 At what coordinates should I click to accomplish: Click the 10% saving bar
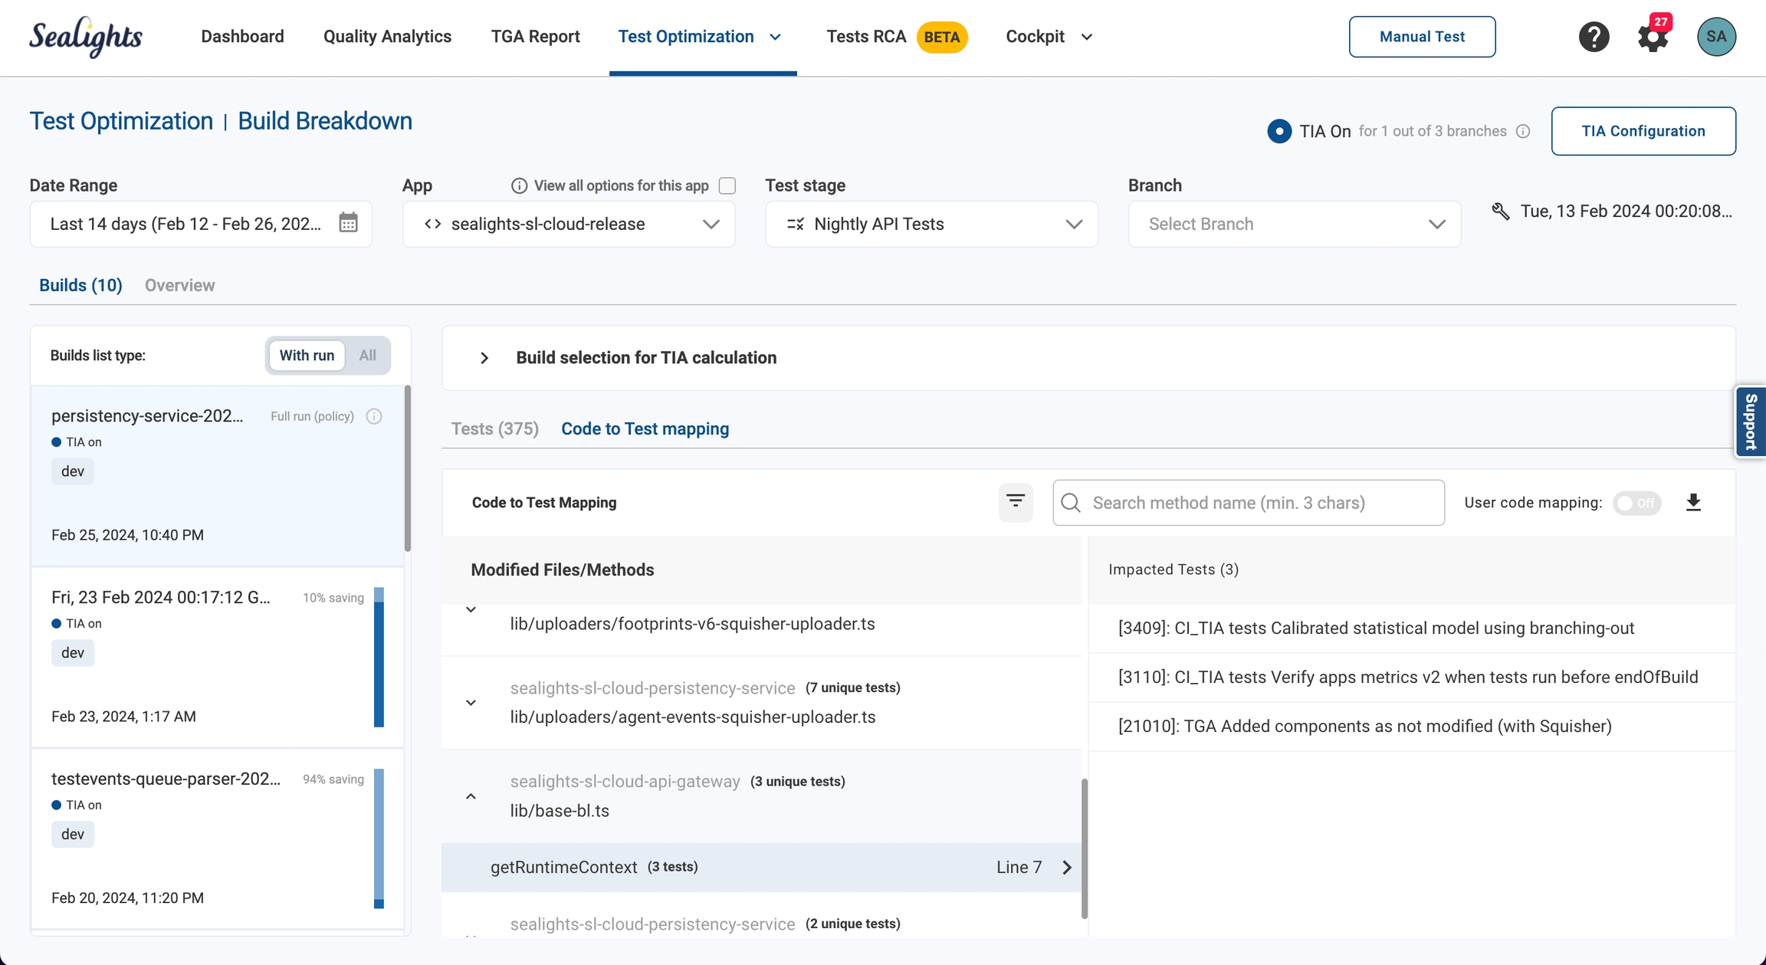pyautogui.click(x=379, y=657)
